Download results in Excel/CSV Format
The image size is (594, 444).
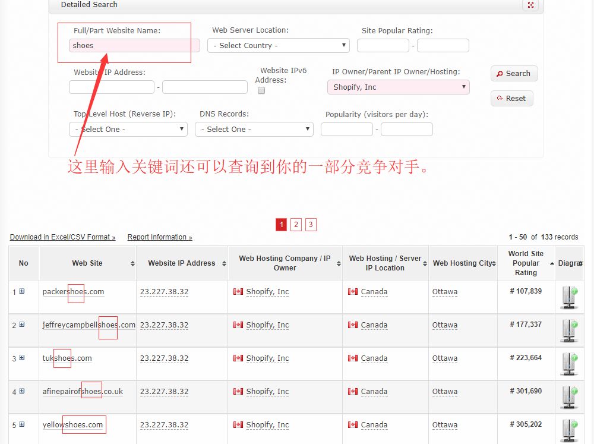62,237
